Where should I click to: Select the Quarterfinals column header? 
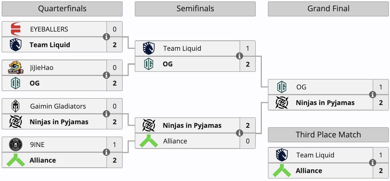tap(62, 9)
